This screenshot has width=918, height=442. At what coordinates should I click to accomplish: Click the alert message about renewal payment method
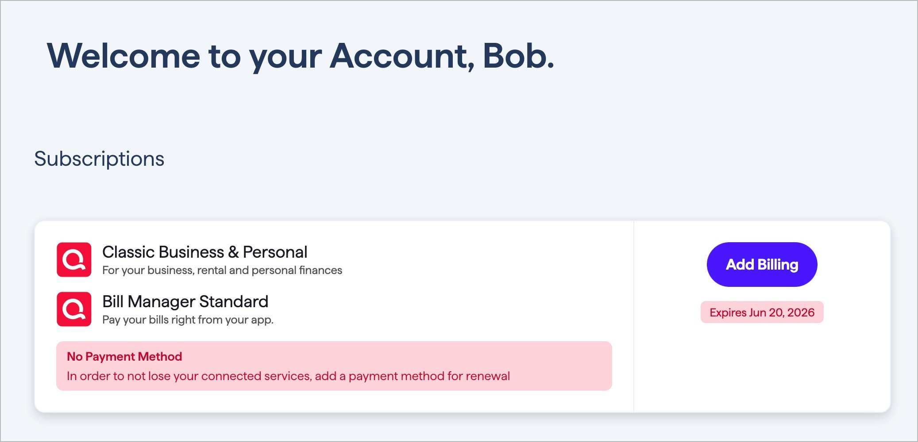[288, 376]
